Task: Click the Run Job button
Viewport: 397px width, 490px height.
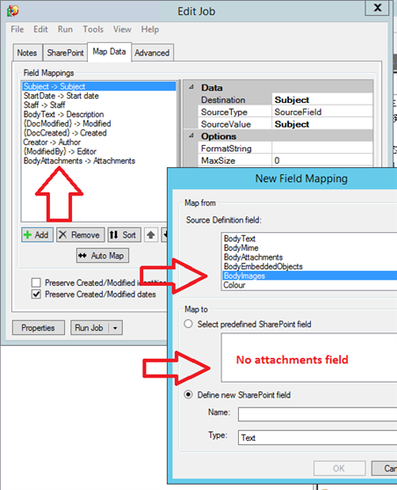Action: click(90, 328)
